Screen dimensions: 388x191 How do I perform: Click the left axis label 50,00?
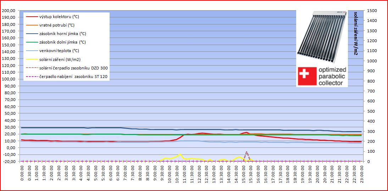(x=9, y=113)
